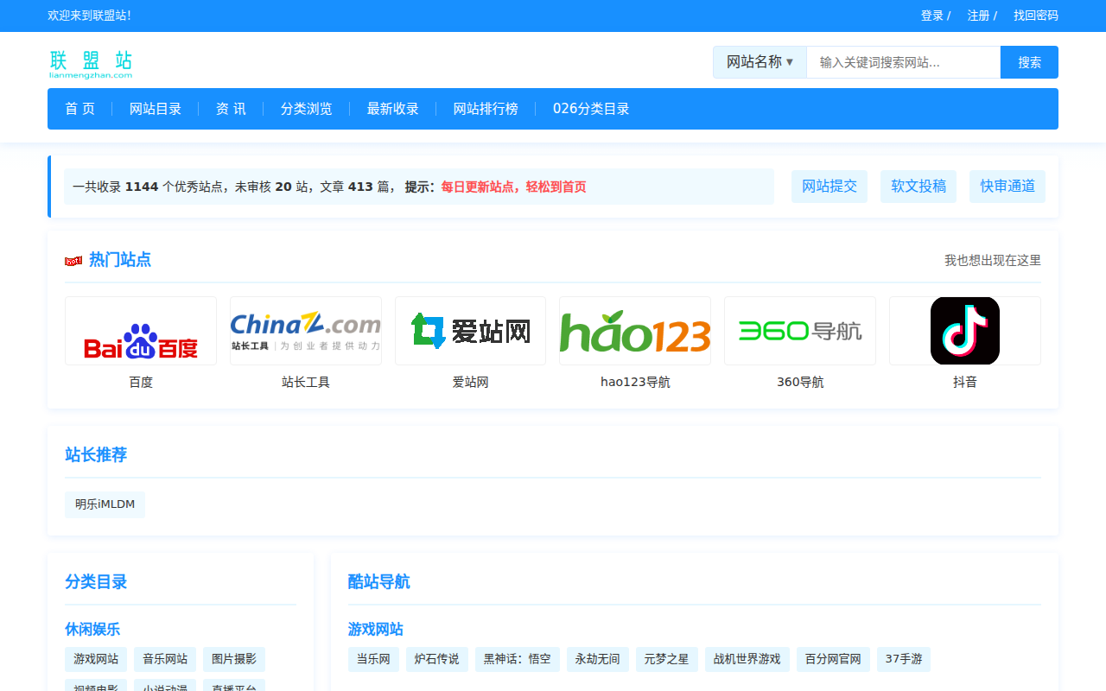1106x691 pixels.
Task: Select the hao123 logo image
Action: (x=635, y=331)
